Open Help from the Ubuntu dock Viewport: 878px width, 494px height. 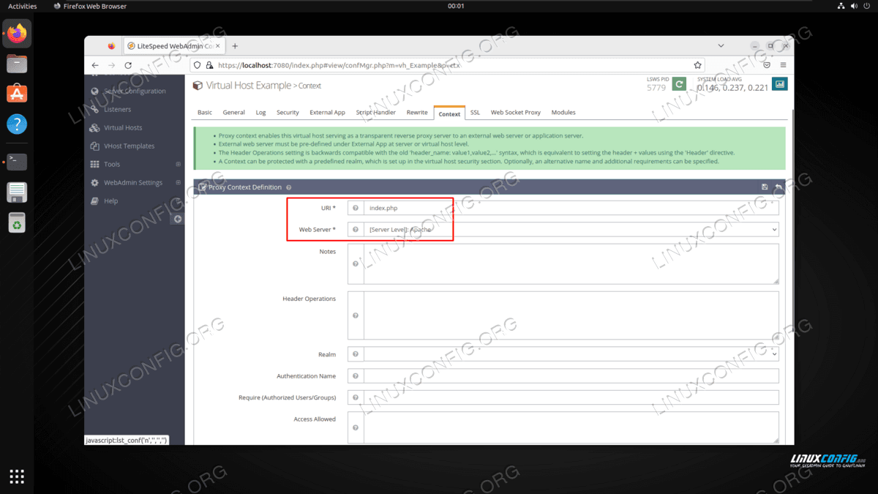click(x=17, y=124)
